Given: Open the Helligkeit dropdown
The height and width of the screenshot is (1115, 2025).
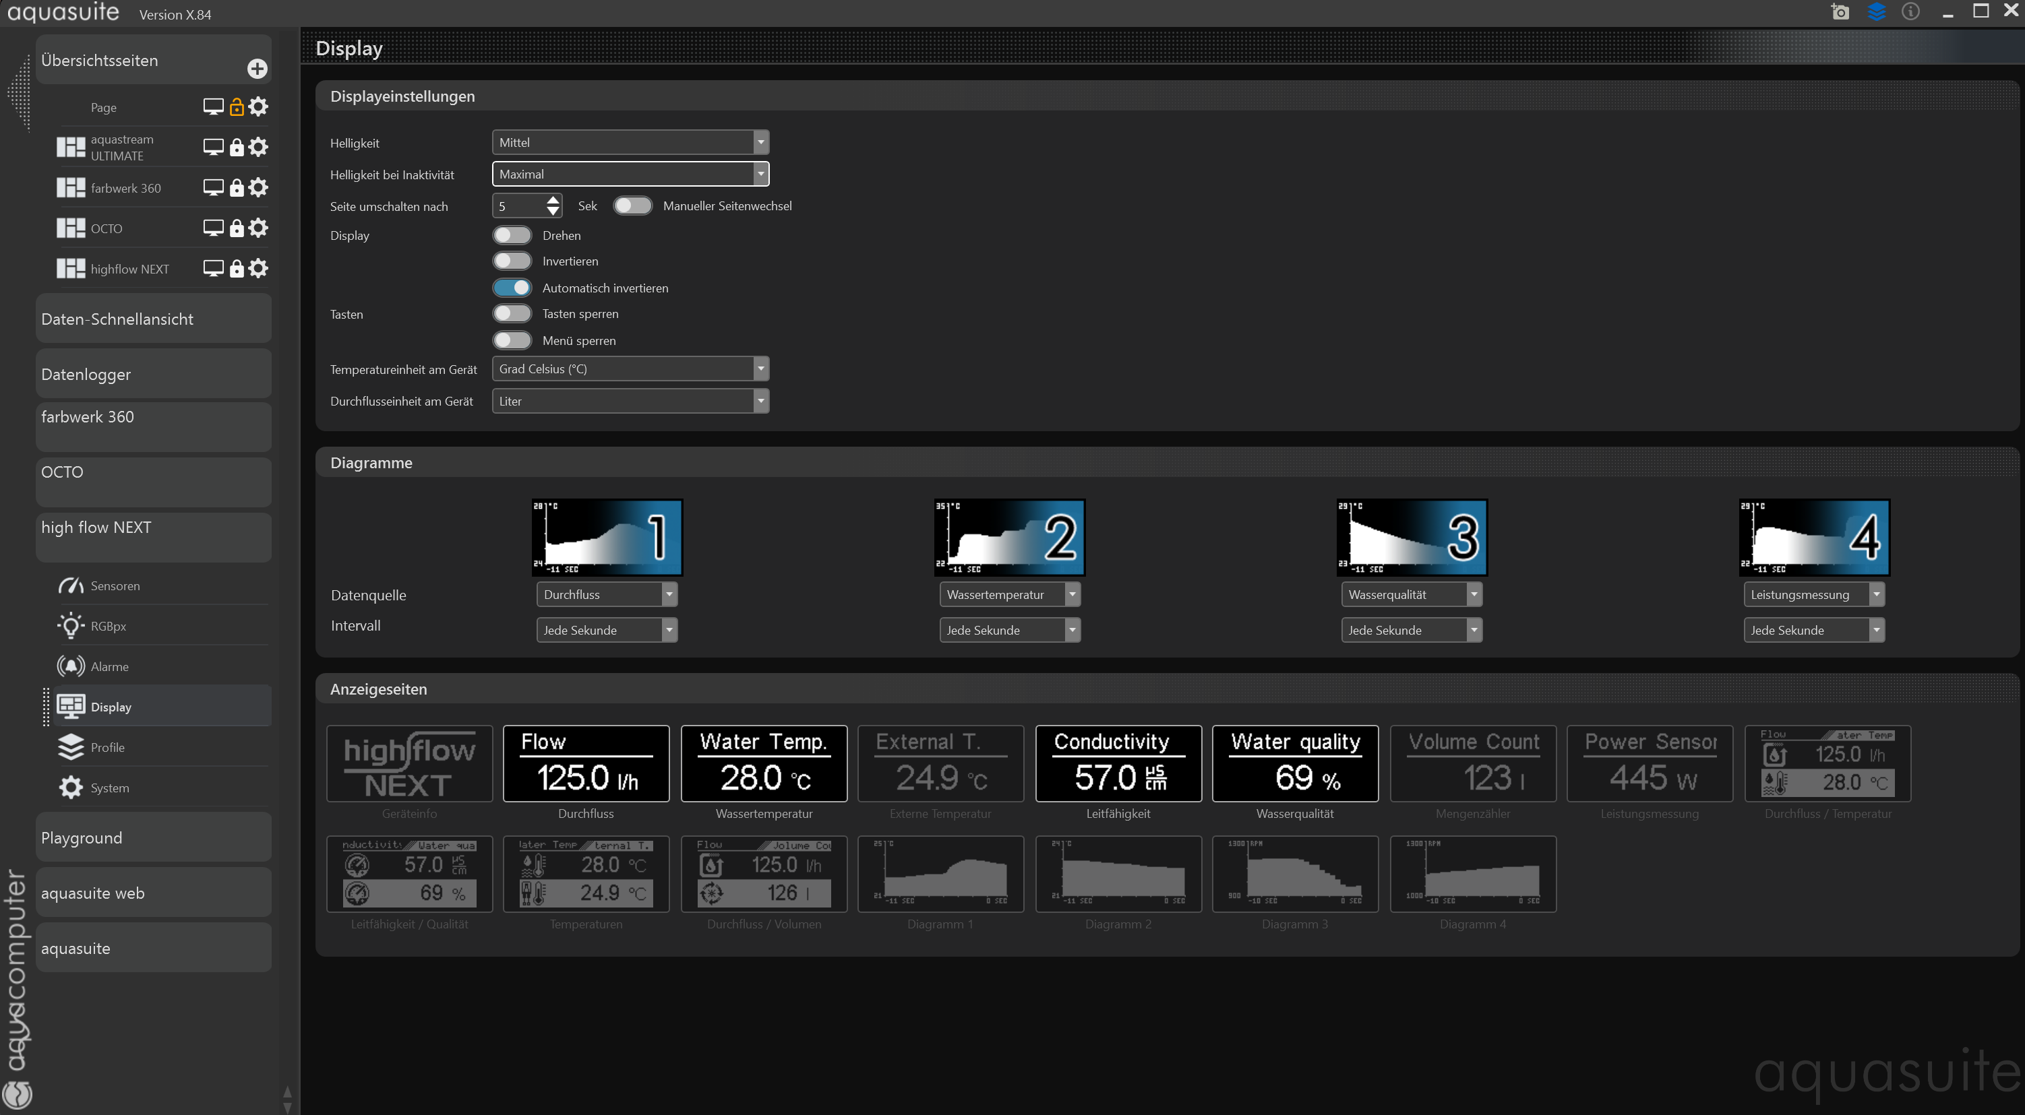Looking at the screenshot, I should tap(630, 142).
